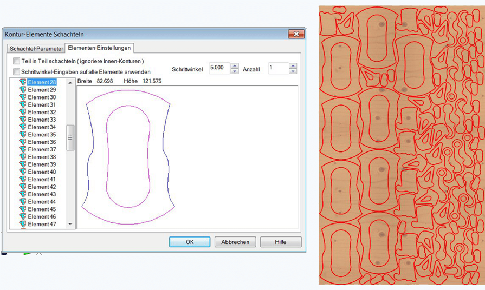Screen dimensions: 485x290
Task: Click the icon beside Element 41
Action: [x=23, y=180]
